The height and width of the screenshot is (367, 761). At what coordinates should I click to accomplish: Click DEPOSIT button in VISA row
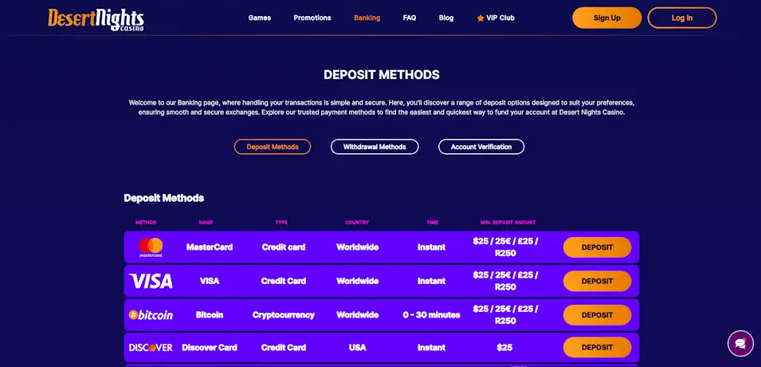597,281
